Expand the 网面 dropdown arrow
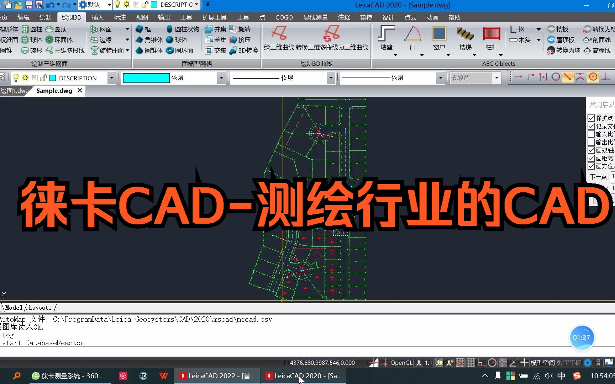The image size is (615, 384). [127, 29]
